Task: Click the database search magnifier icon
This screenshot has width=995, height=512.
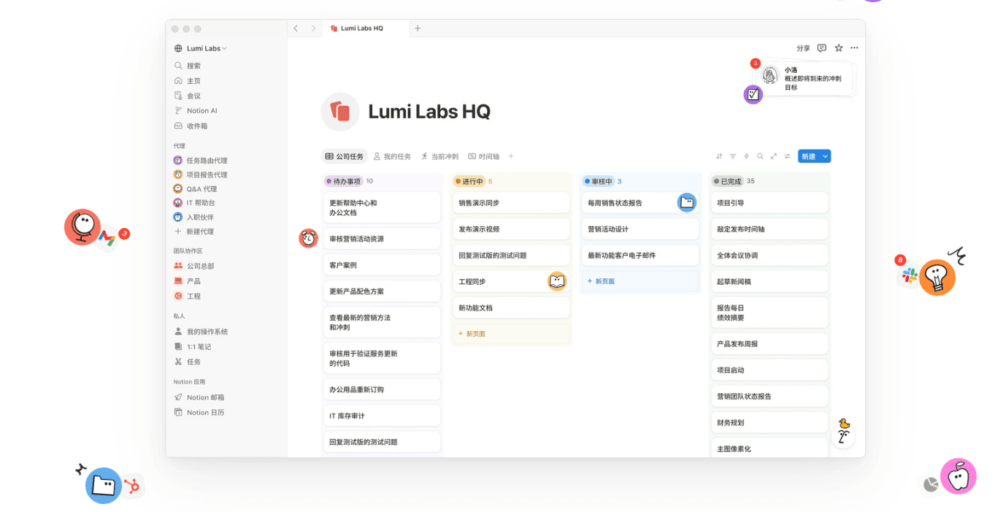Action: 760,156
